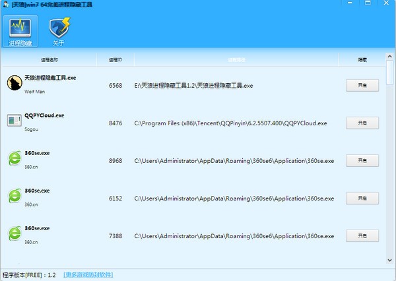
Task: Click PID value 8476
Action: tap(115, 123)
